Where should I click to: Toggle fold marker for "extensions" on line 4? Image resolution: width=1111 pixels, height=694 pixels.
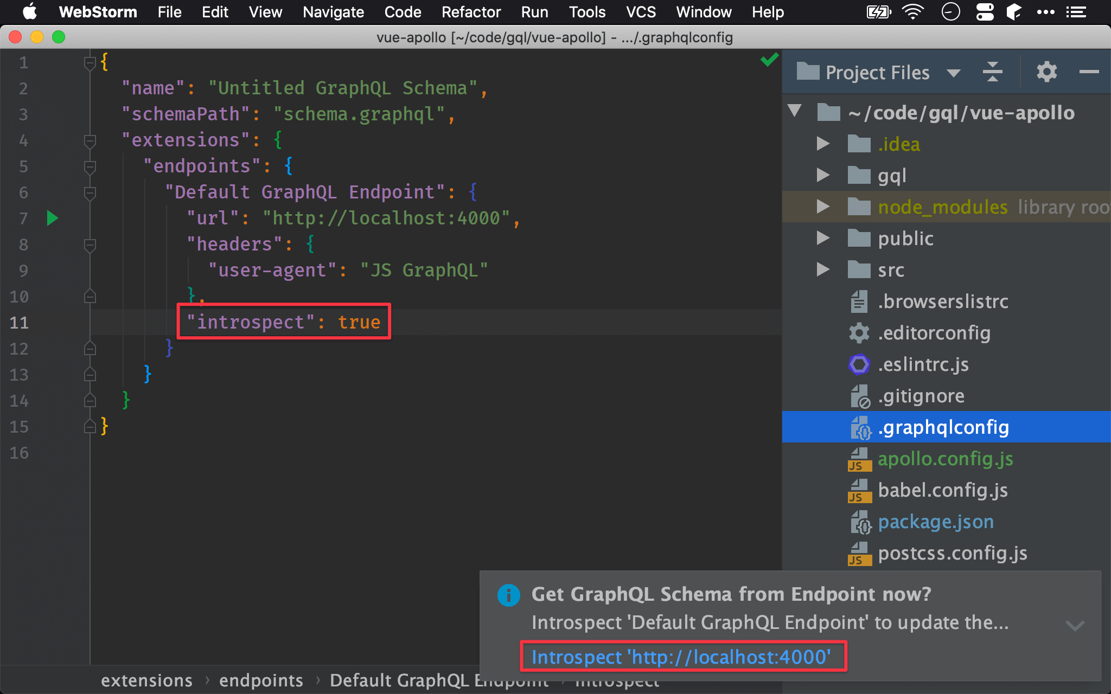point(90,141)
